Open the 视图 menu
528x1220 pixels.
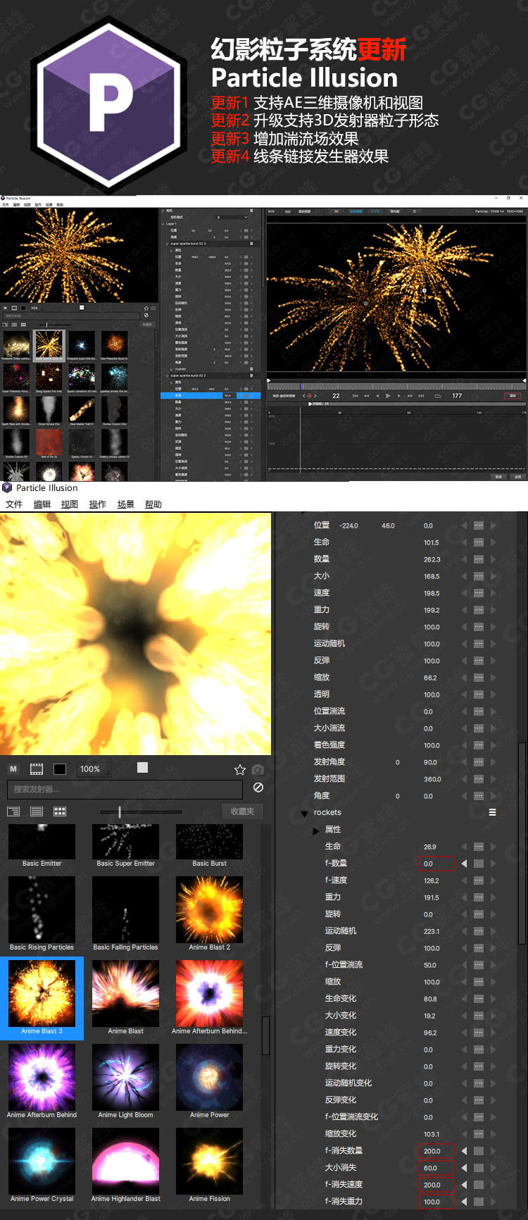click(70, 504)
